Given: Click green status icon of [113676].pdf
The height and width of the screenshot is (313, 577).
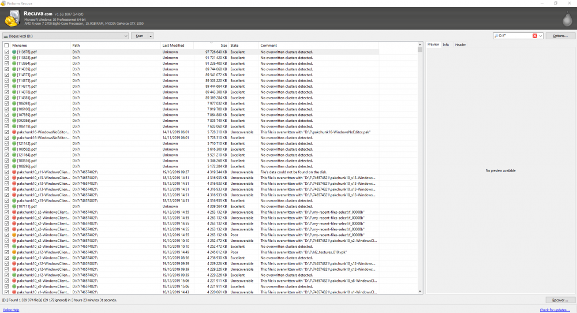Looking at the screenshot, I should tap(14, 52).
